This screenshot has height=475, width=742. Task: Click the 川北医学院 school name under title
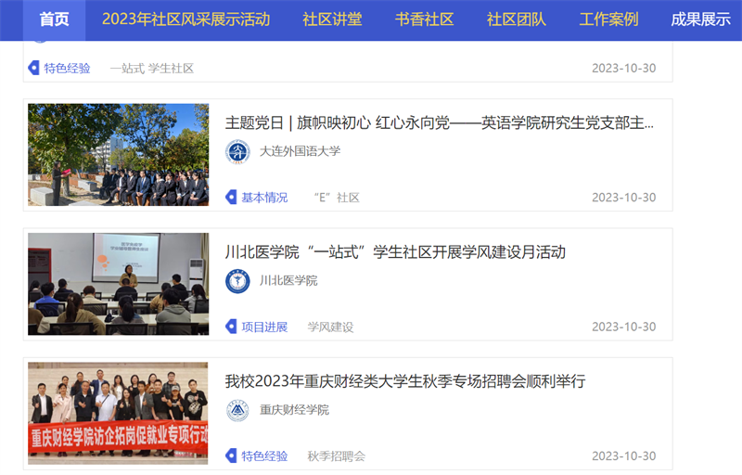click(x=288, y=281)
